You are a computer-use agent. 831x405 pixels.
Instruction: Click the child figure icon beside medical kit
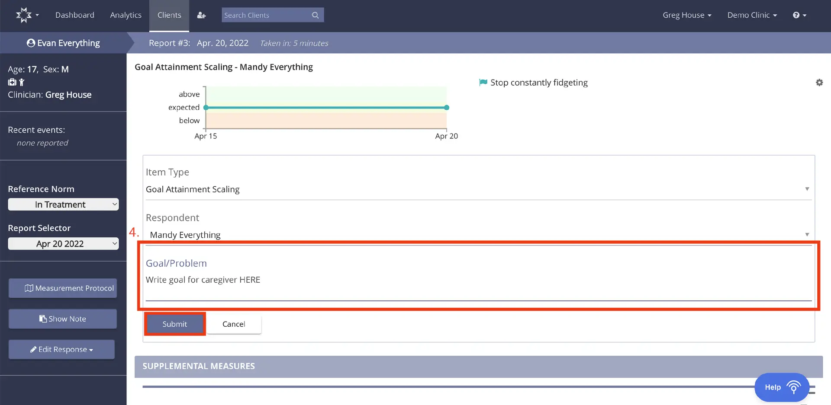click(x=21, y=82)
